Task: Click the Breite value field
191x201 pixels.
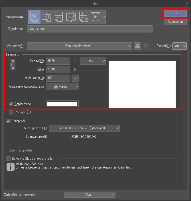Action: (x=58, y=61)
